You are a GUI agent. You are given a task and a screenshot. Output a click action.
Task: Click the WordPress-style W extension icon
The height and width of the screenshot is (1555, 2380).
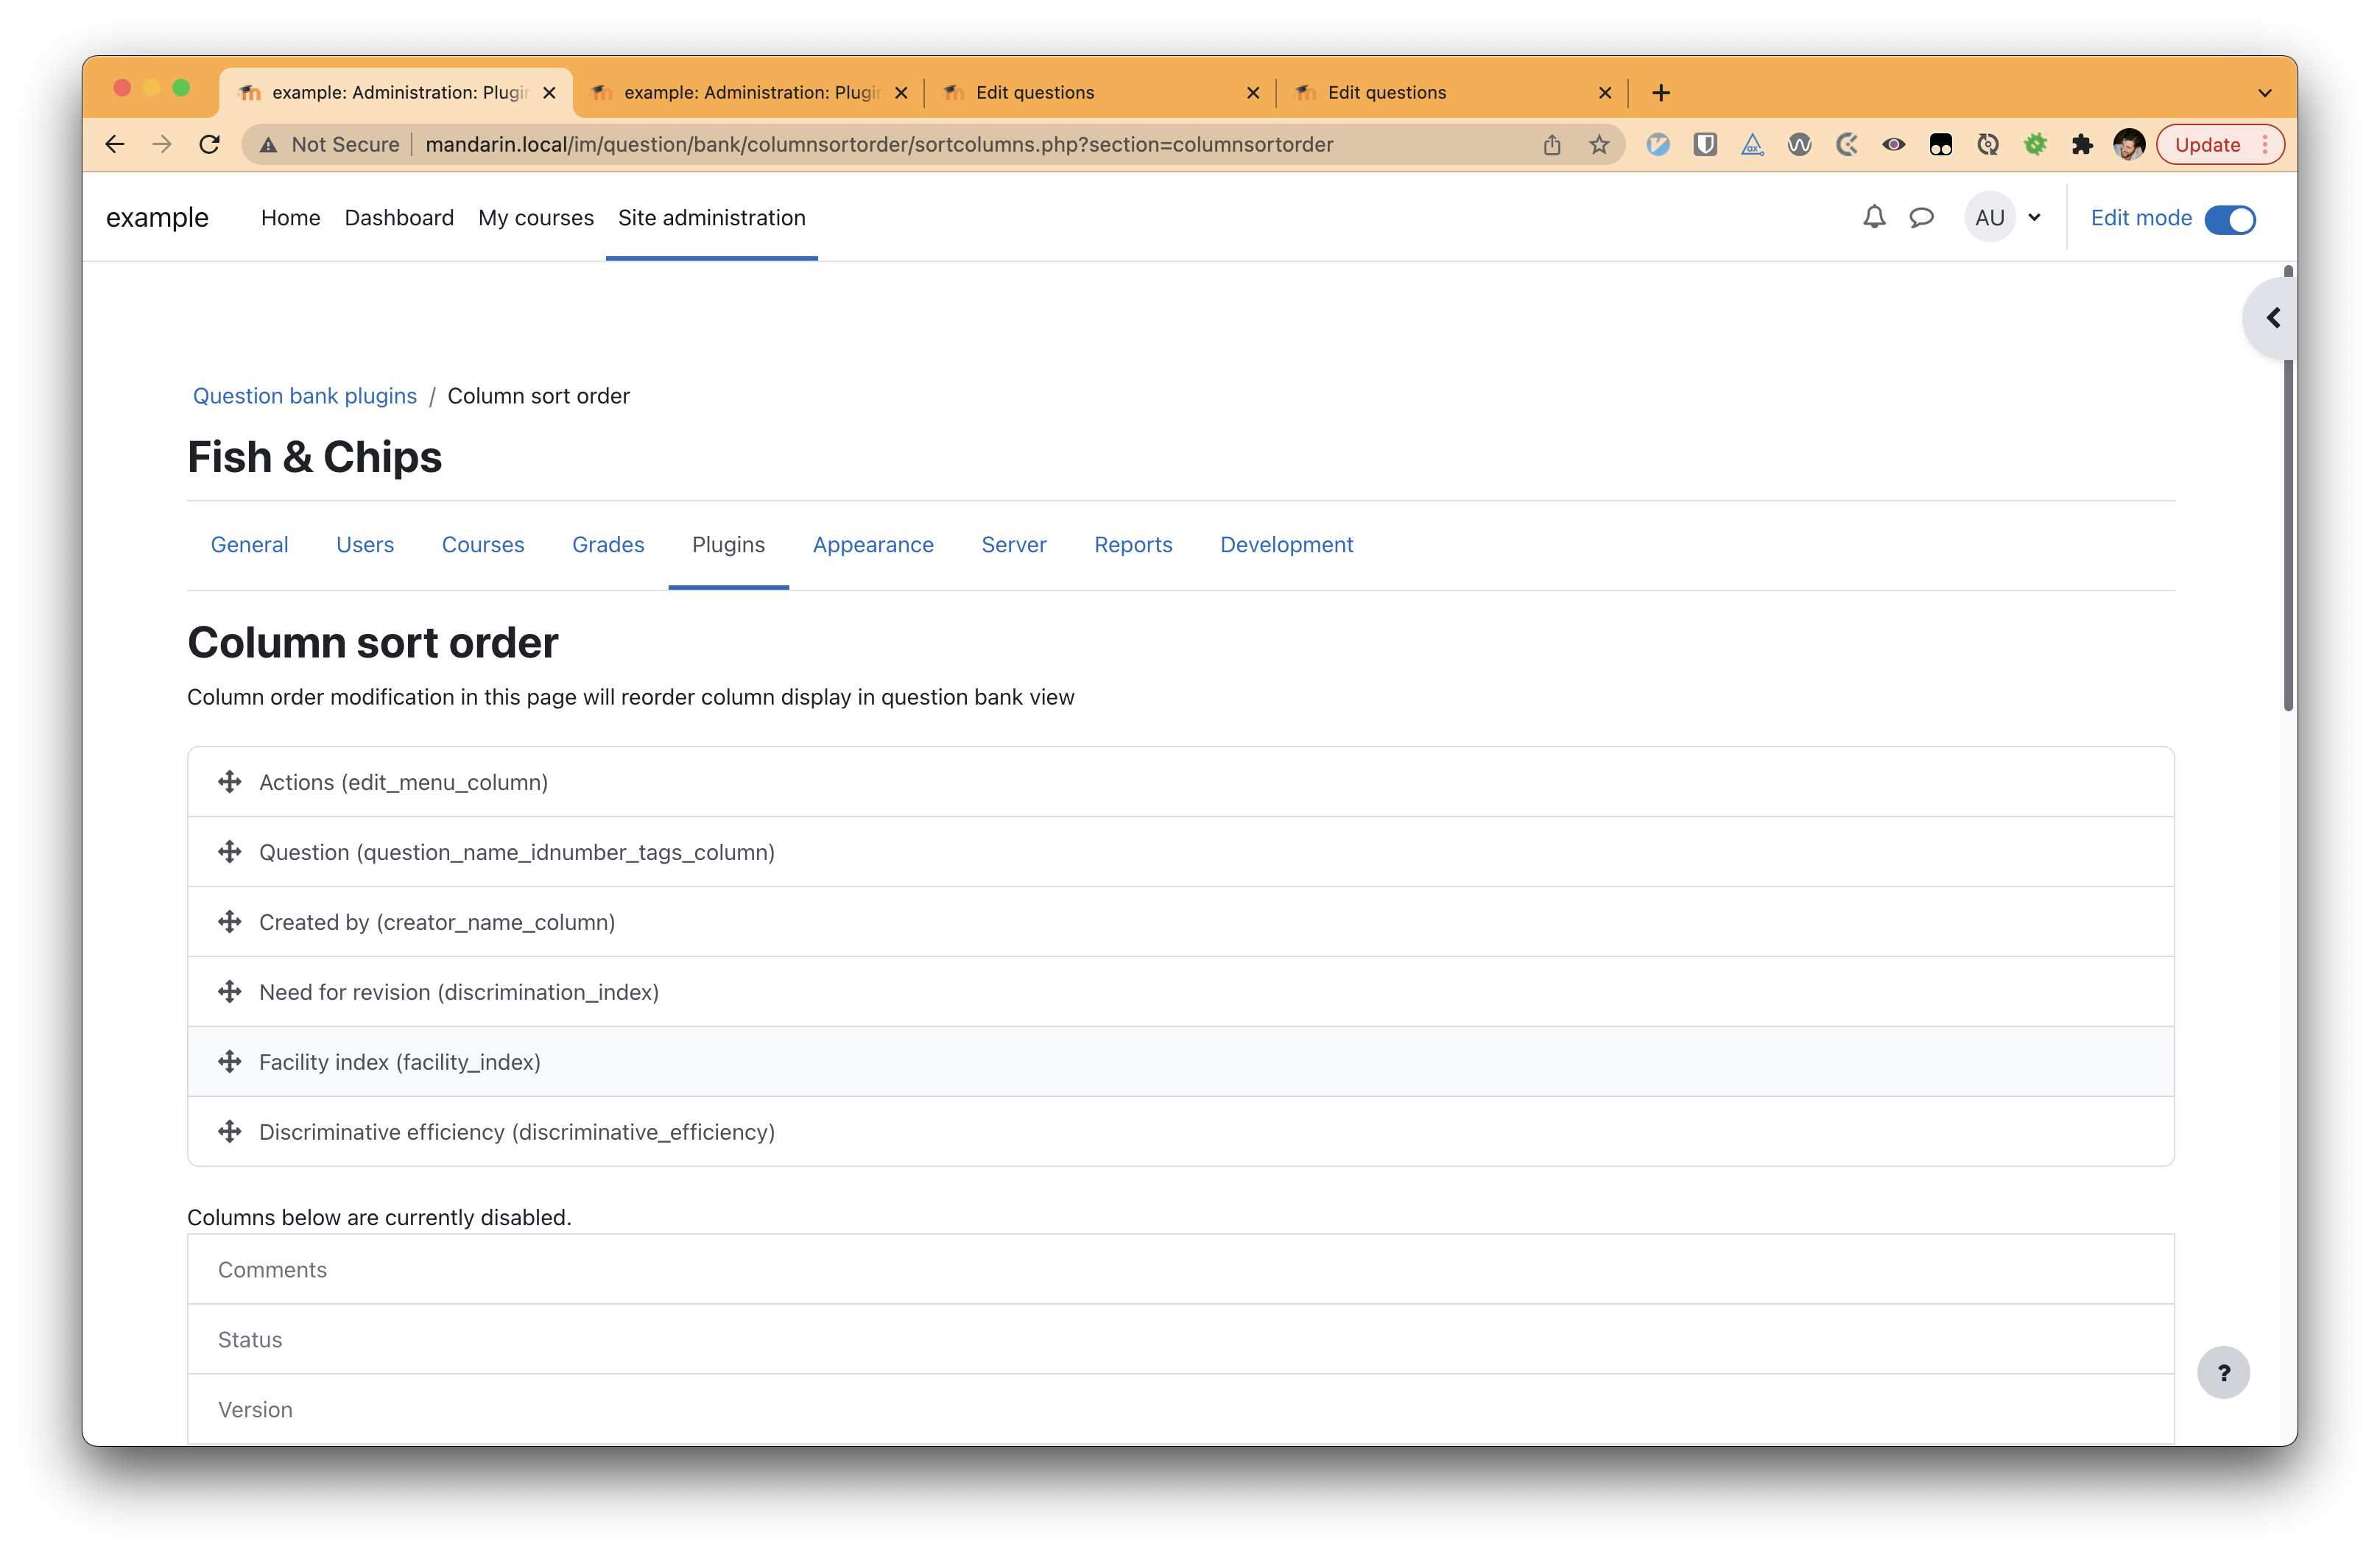(x=1799, y=144)
